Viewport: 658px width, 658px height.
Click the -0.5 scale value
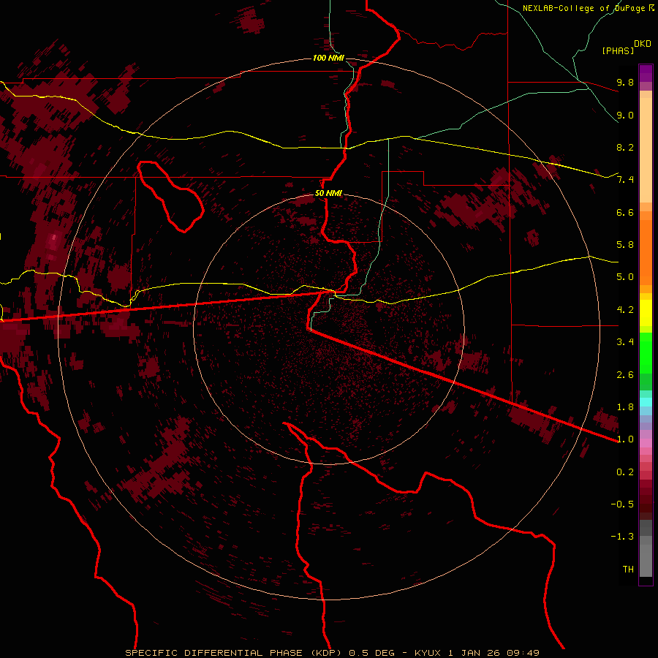pos(622,504)
